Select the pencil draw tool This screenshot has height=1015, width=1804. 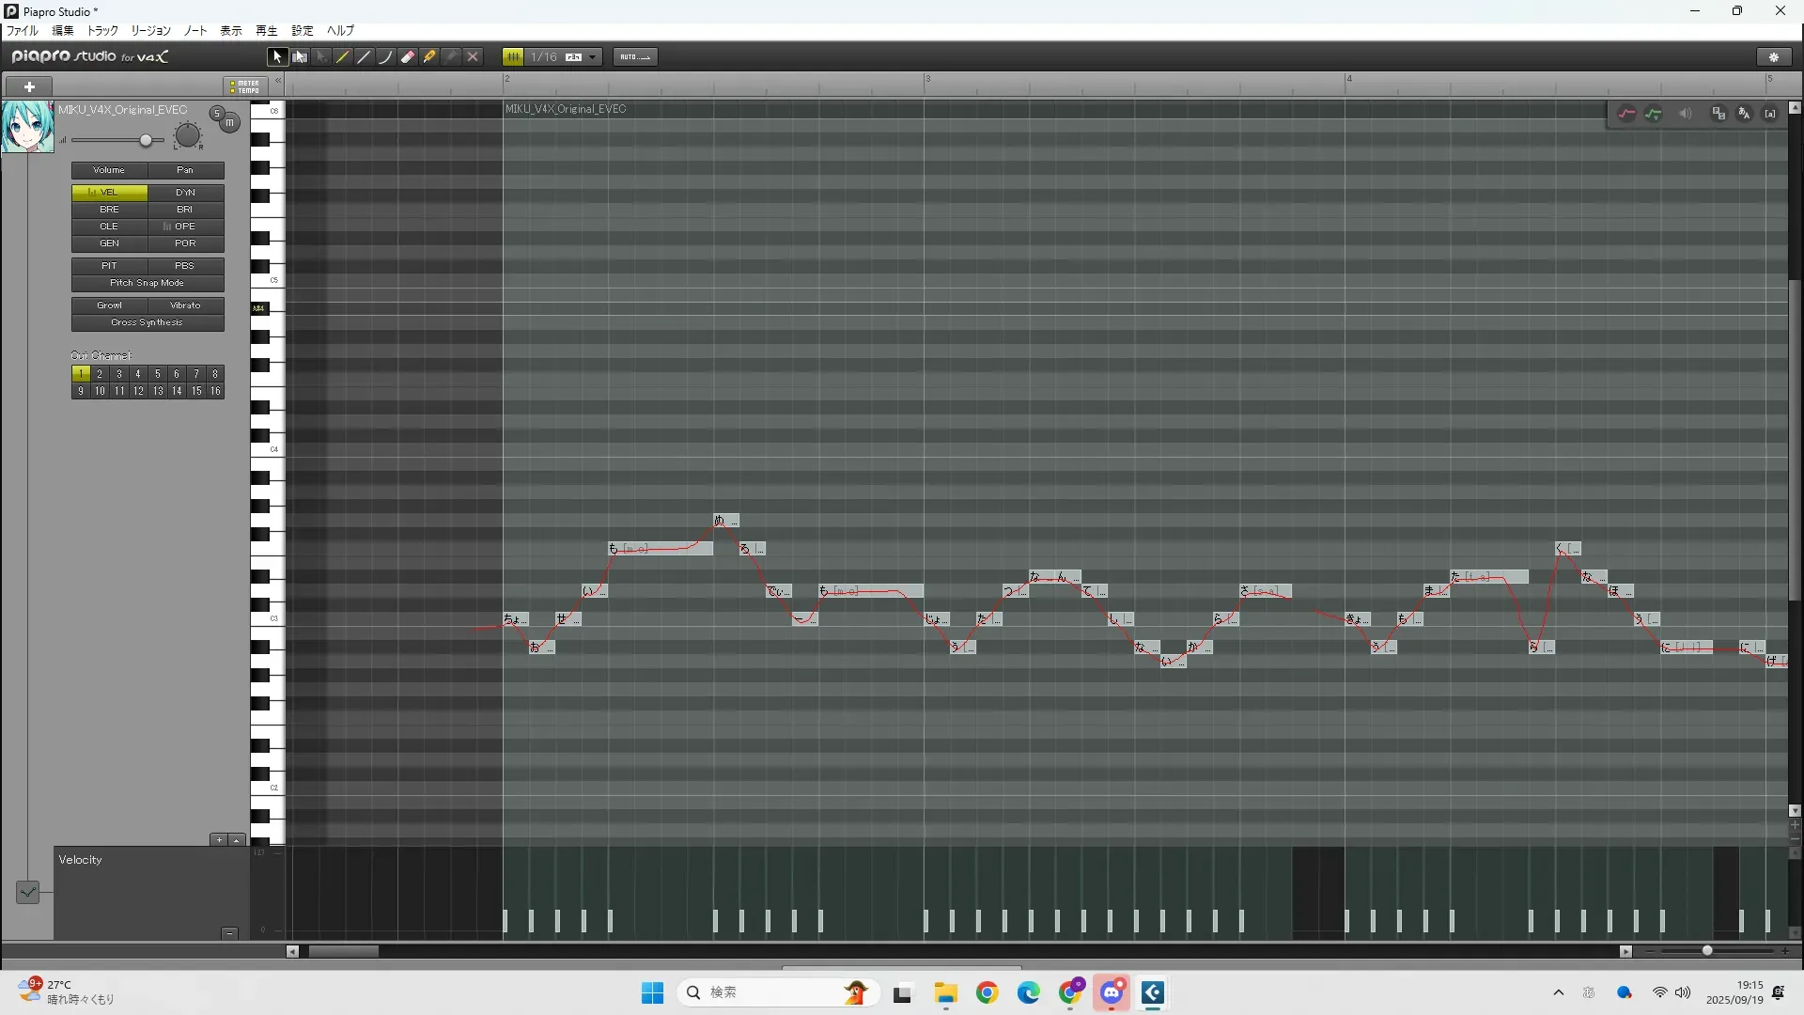(x=343, y=57)
